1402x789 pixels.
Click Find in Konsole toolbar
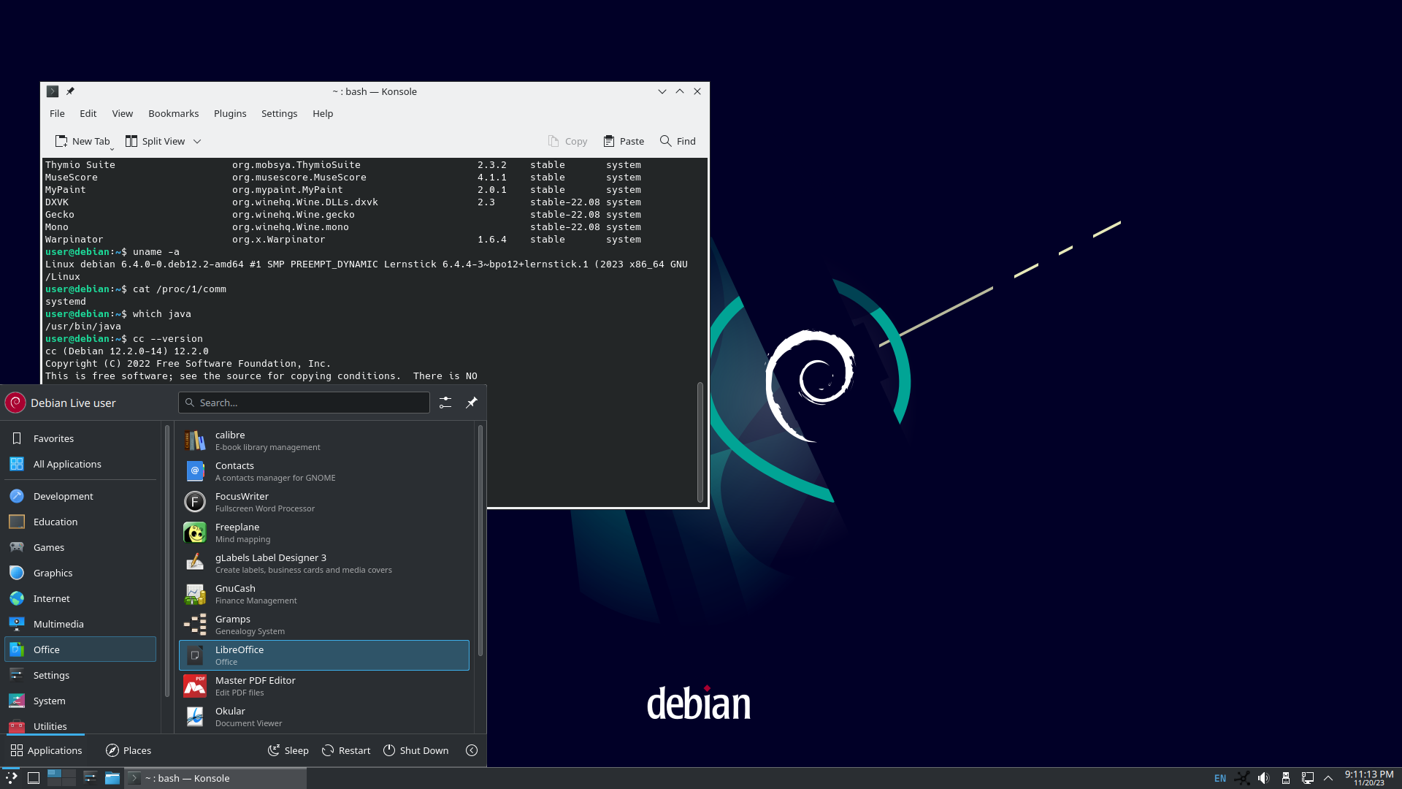click(x=678, y=141)
